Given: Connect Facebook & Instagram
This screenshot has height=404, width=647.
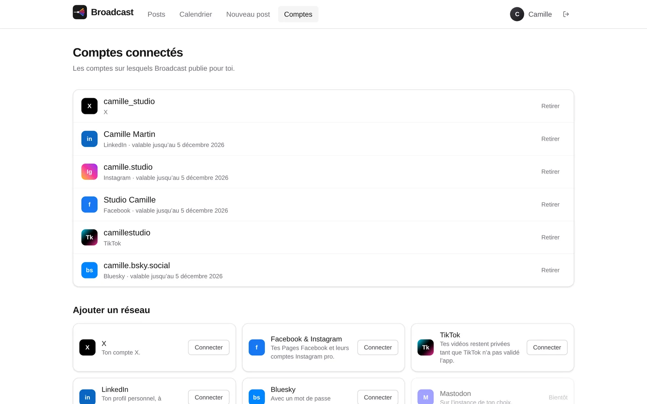Looking at the screenshot, I should (378, 347).
